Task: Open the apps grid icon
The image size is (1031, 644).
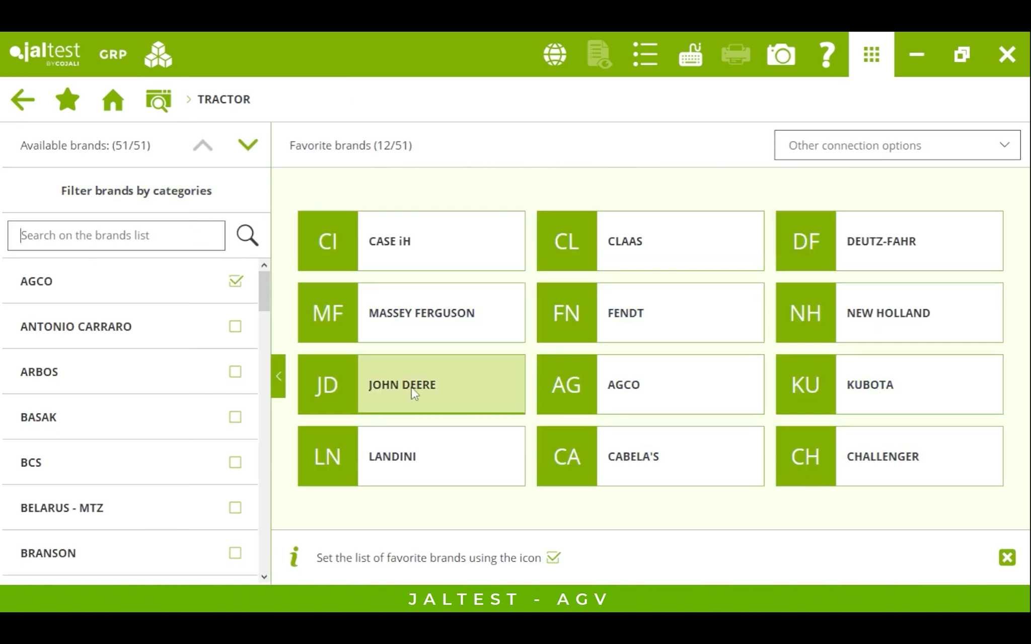Action: 871,54
